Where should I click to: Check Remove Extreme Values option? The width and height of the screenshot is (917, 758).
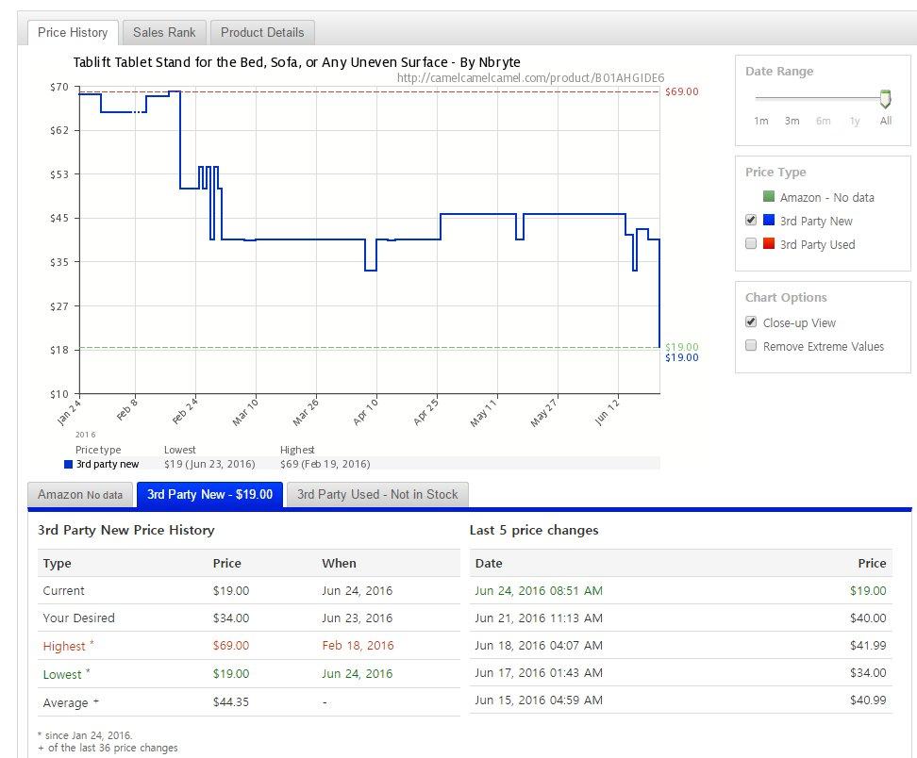click(x=751, y=346)
